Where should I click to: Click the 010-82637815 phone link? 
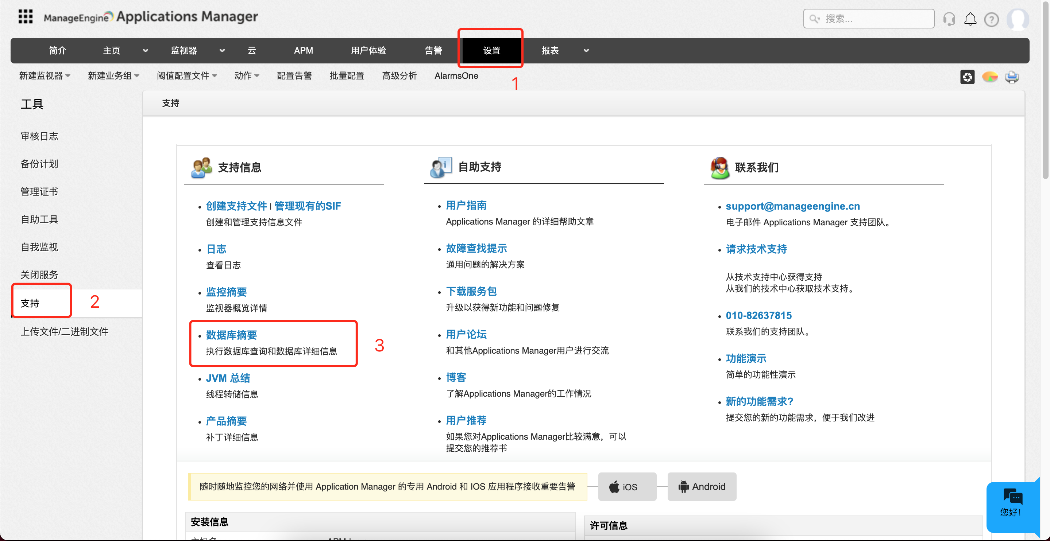pyautogui.click(x=758, y=315)
